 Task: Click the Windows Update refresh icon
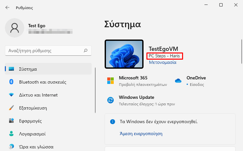110,100
